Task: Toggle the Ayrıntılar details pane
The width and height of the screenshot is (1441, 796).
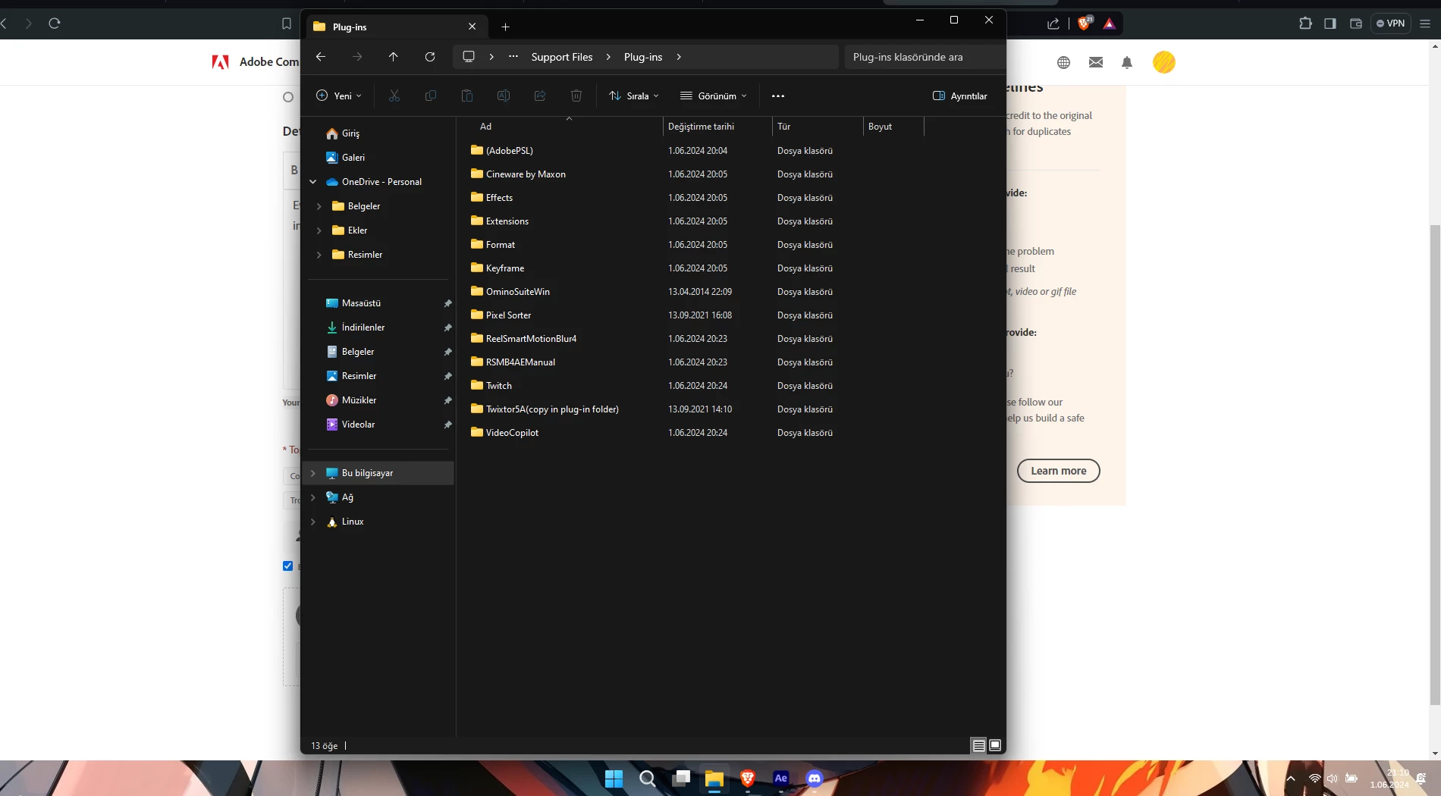Action: click(960, 96)
